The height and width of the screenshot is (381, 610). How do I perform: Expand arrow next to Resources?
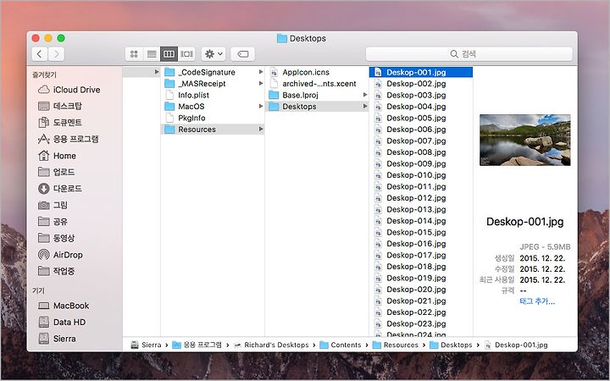pyautogui.click(x=261, y=129)
